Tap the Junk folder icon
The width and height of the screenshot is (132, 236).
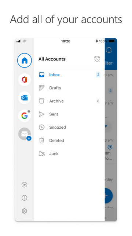tap(42, 154)
